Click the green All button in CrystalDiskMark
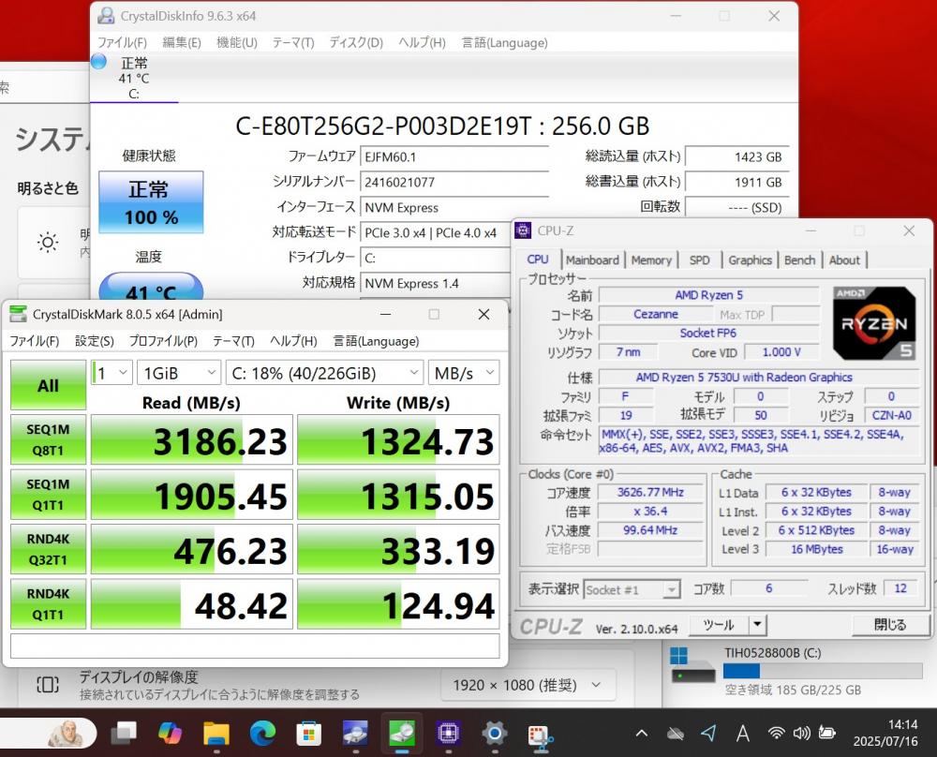Screen dimensions: 937x757 tap(48, 385)
